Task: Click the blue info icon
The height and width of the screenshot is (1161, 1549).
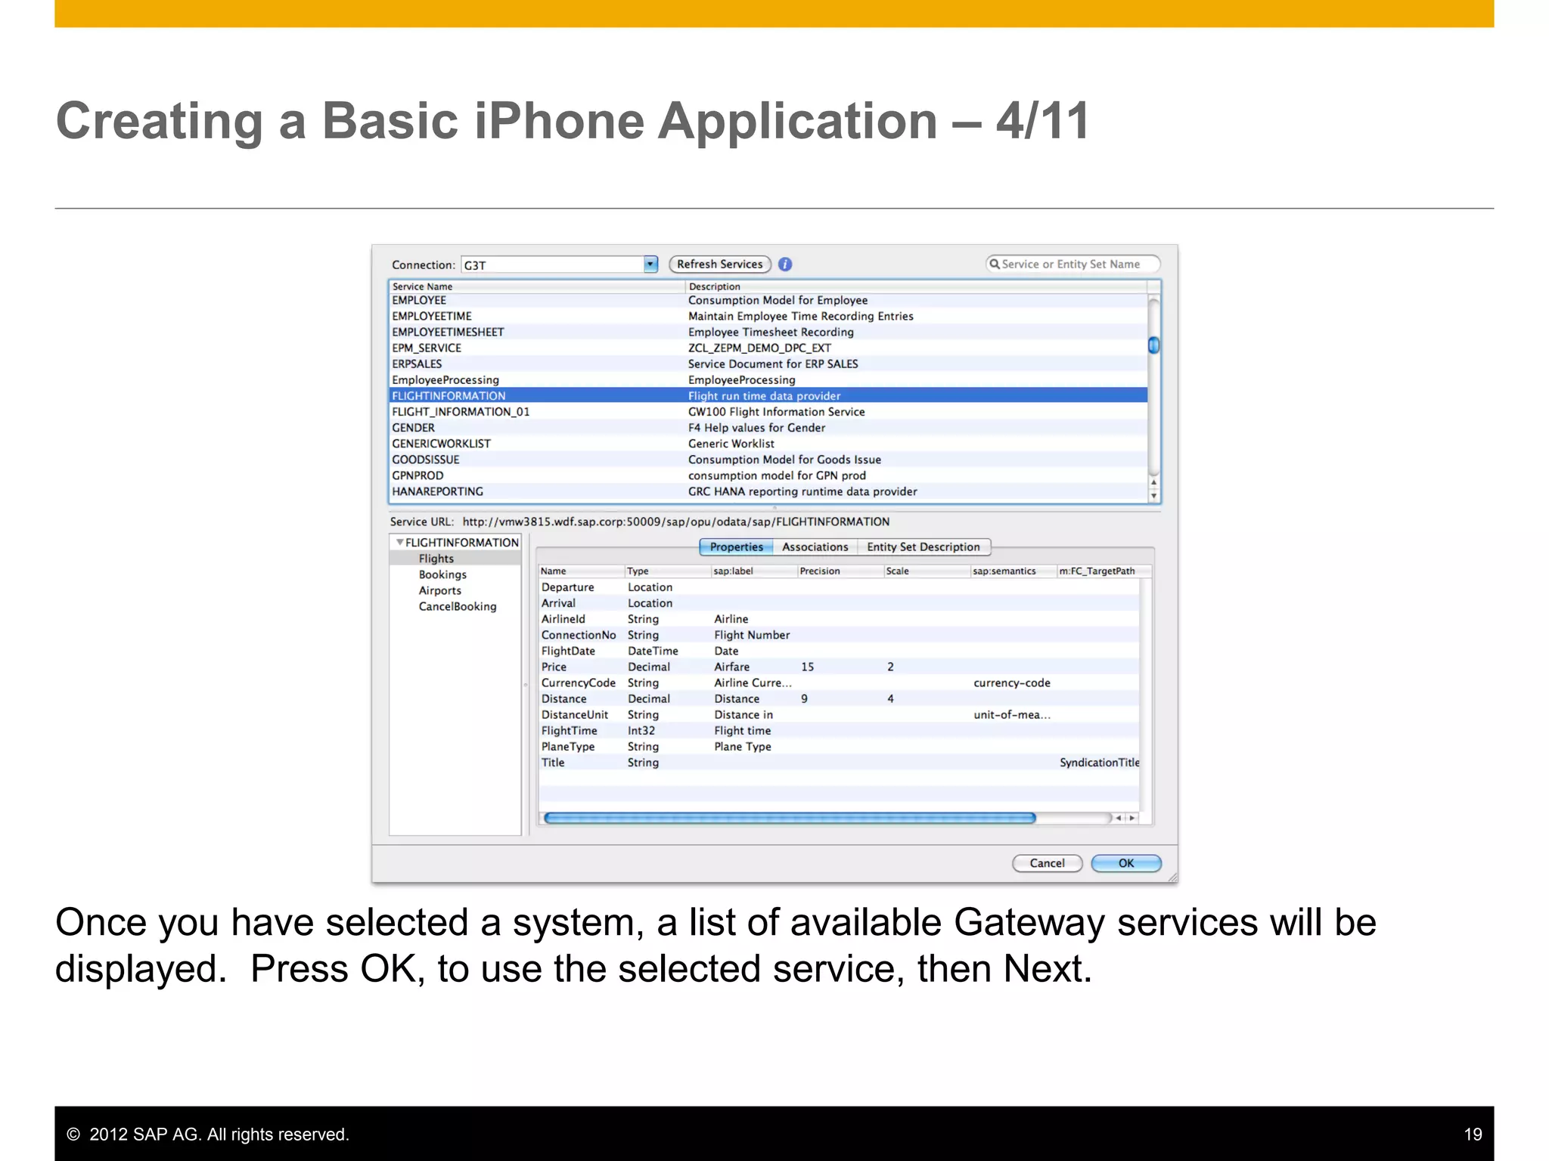Action: [x=785, y=265]
